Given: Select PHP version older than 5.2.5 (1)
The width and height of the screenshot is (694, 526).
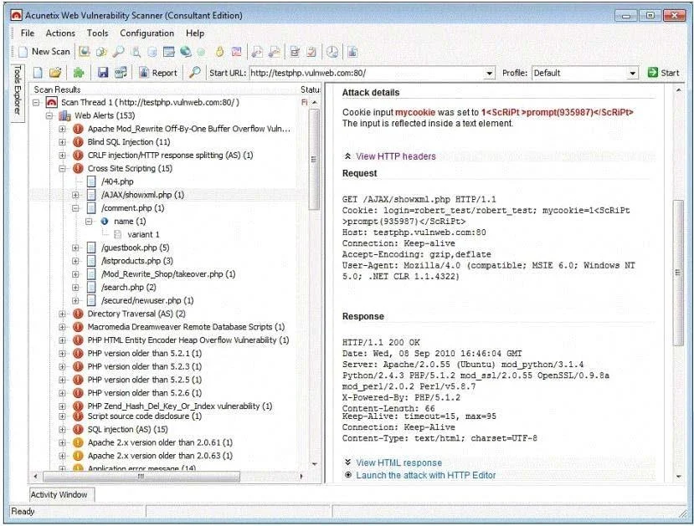Looking at the screenshot, I should click(145, 380).
